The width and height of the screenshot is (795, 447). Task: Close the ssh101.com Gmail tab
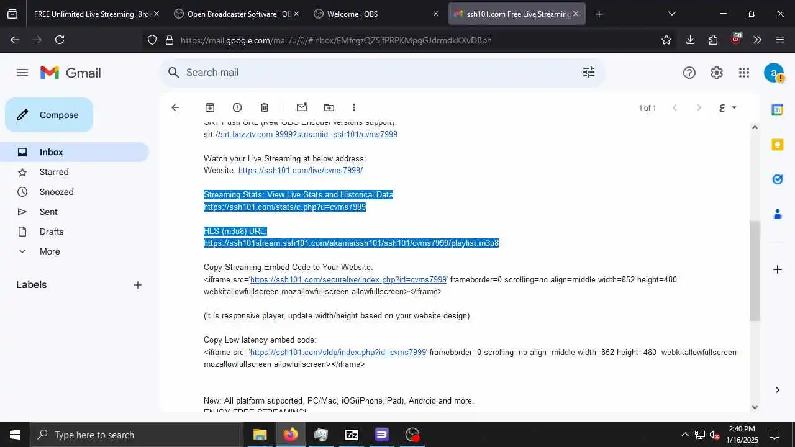point(575,14)
